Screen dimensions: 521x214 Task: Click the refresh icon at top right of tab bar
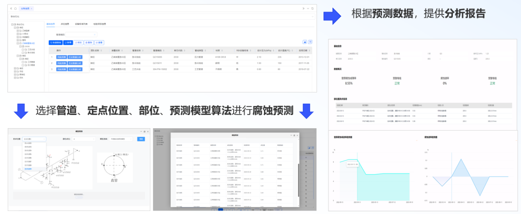[x=312, y=8]
